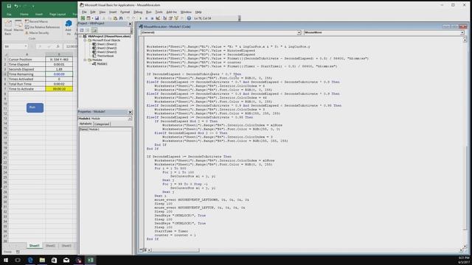472x265 pixels.
Task: Open Excel's quick access toolbar customize arrow
Action: pyautogui.click(x=33, y=6)
